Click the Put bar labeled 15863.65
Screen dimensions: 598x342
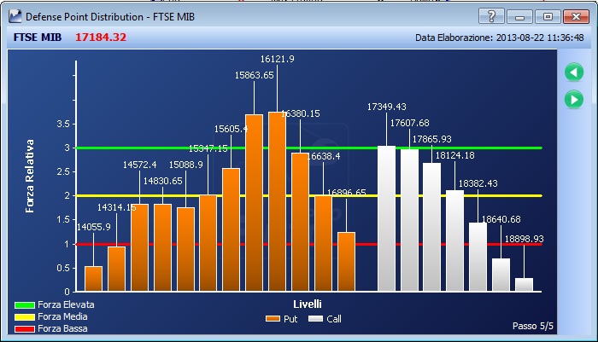pos(254,203)
